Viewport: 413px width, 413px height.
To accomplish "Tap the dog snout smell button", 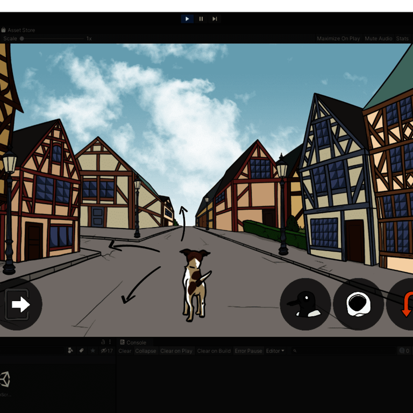I will pyautogui.click(x=359, y=304).
